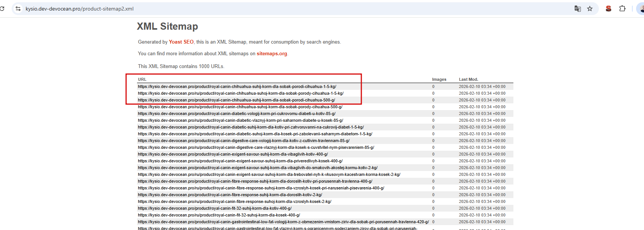Image resolution: width=644 pixels, height=230 pixels.
Task: Open the exigent-savour-suhij vibaglivih-kotiv-400-g URL
Action: coord(233,154)
